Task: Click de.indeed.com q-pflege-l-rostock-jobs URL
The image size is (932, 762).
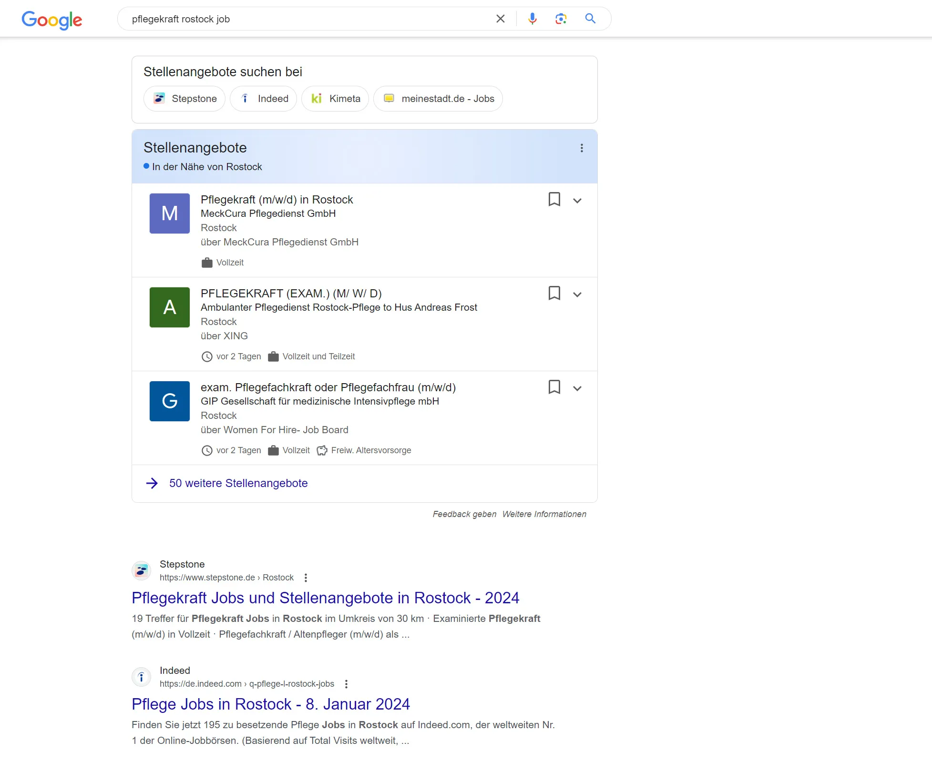Action: [247, 684]
